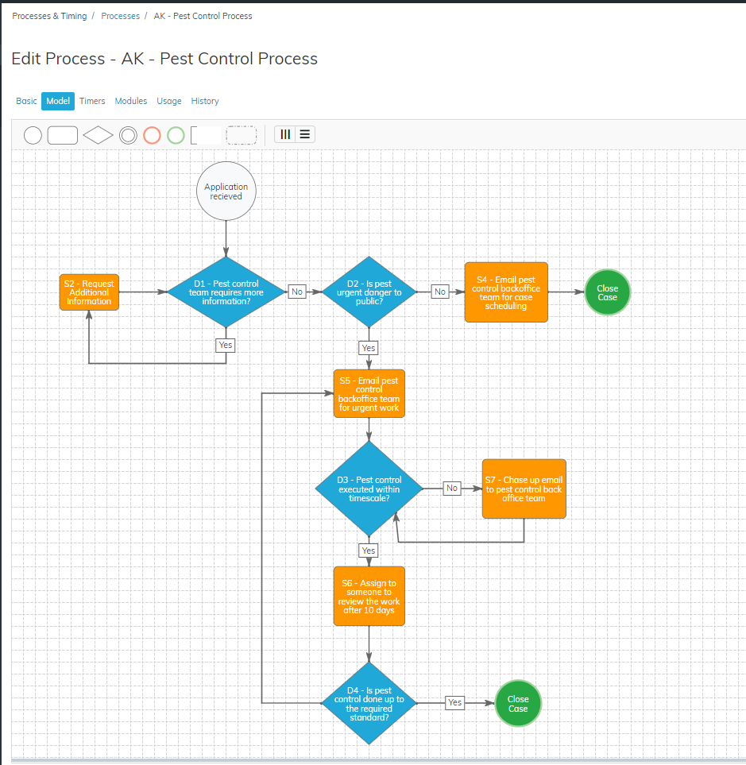Go to the History tab

pos(205,101)
